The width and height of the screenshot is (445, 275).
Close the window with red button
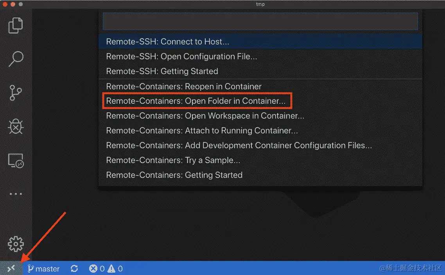pos(5,4)
